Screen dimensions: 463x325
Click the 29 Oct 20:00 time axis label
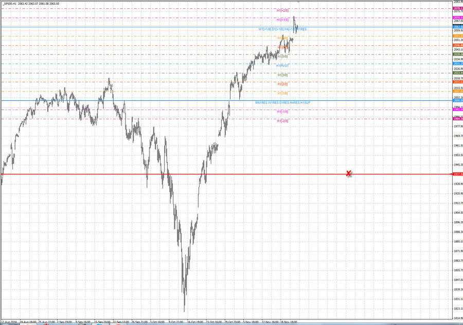click(233, 322)
